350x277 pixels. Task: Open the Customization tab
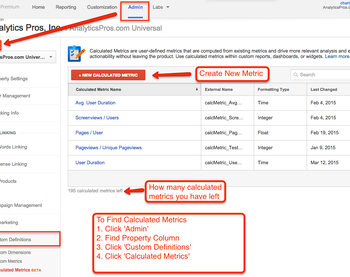(102, 7)
